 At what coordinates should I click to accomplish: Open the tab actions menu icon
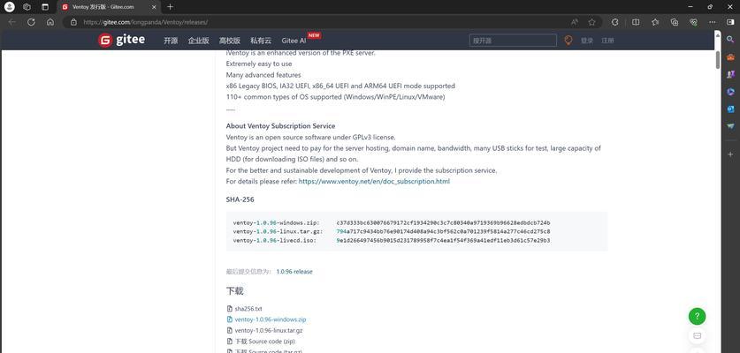(x=45, y=7)
